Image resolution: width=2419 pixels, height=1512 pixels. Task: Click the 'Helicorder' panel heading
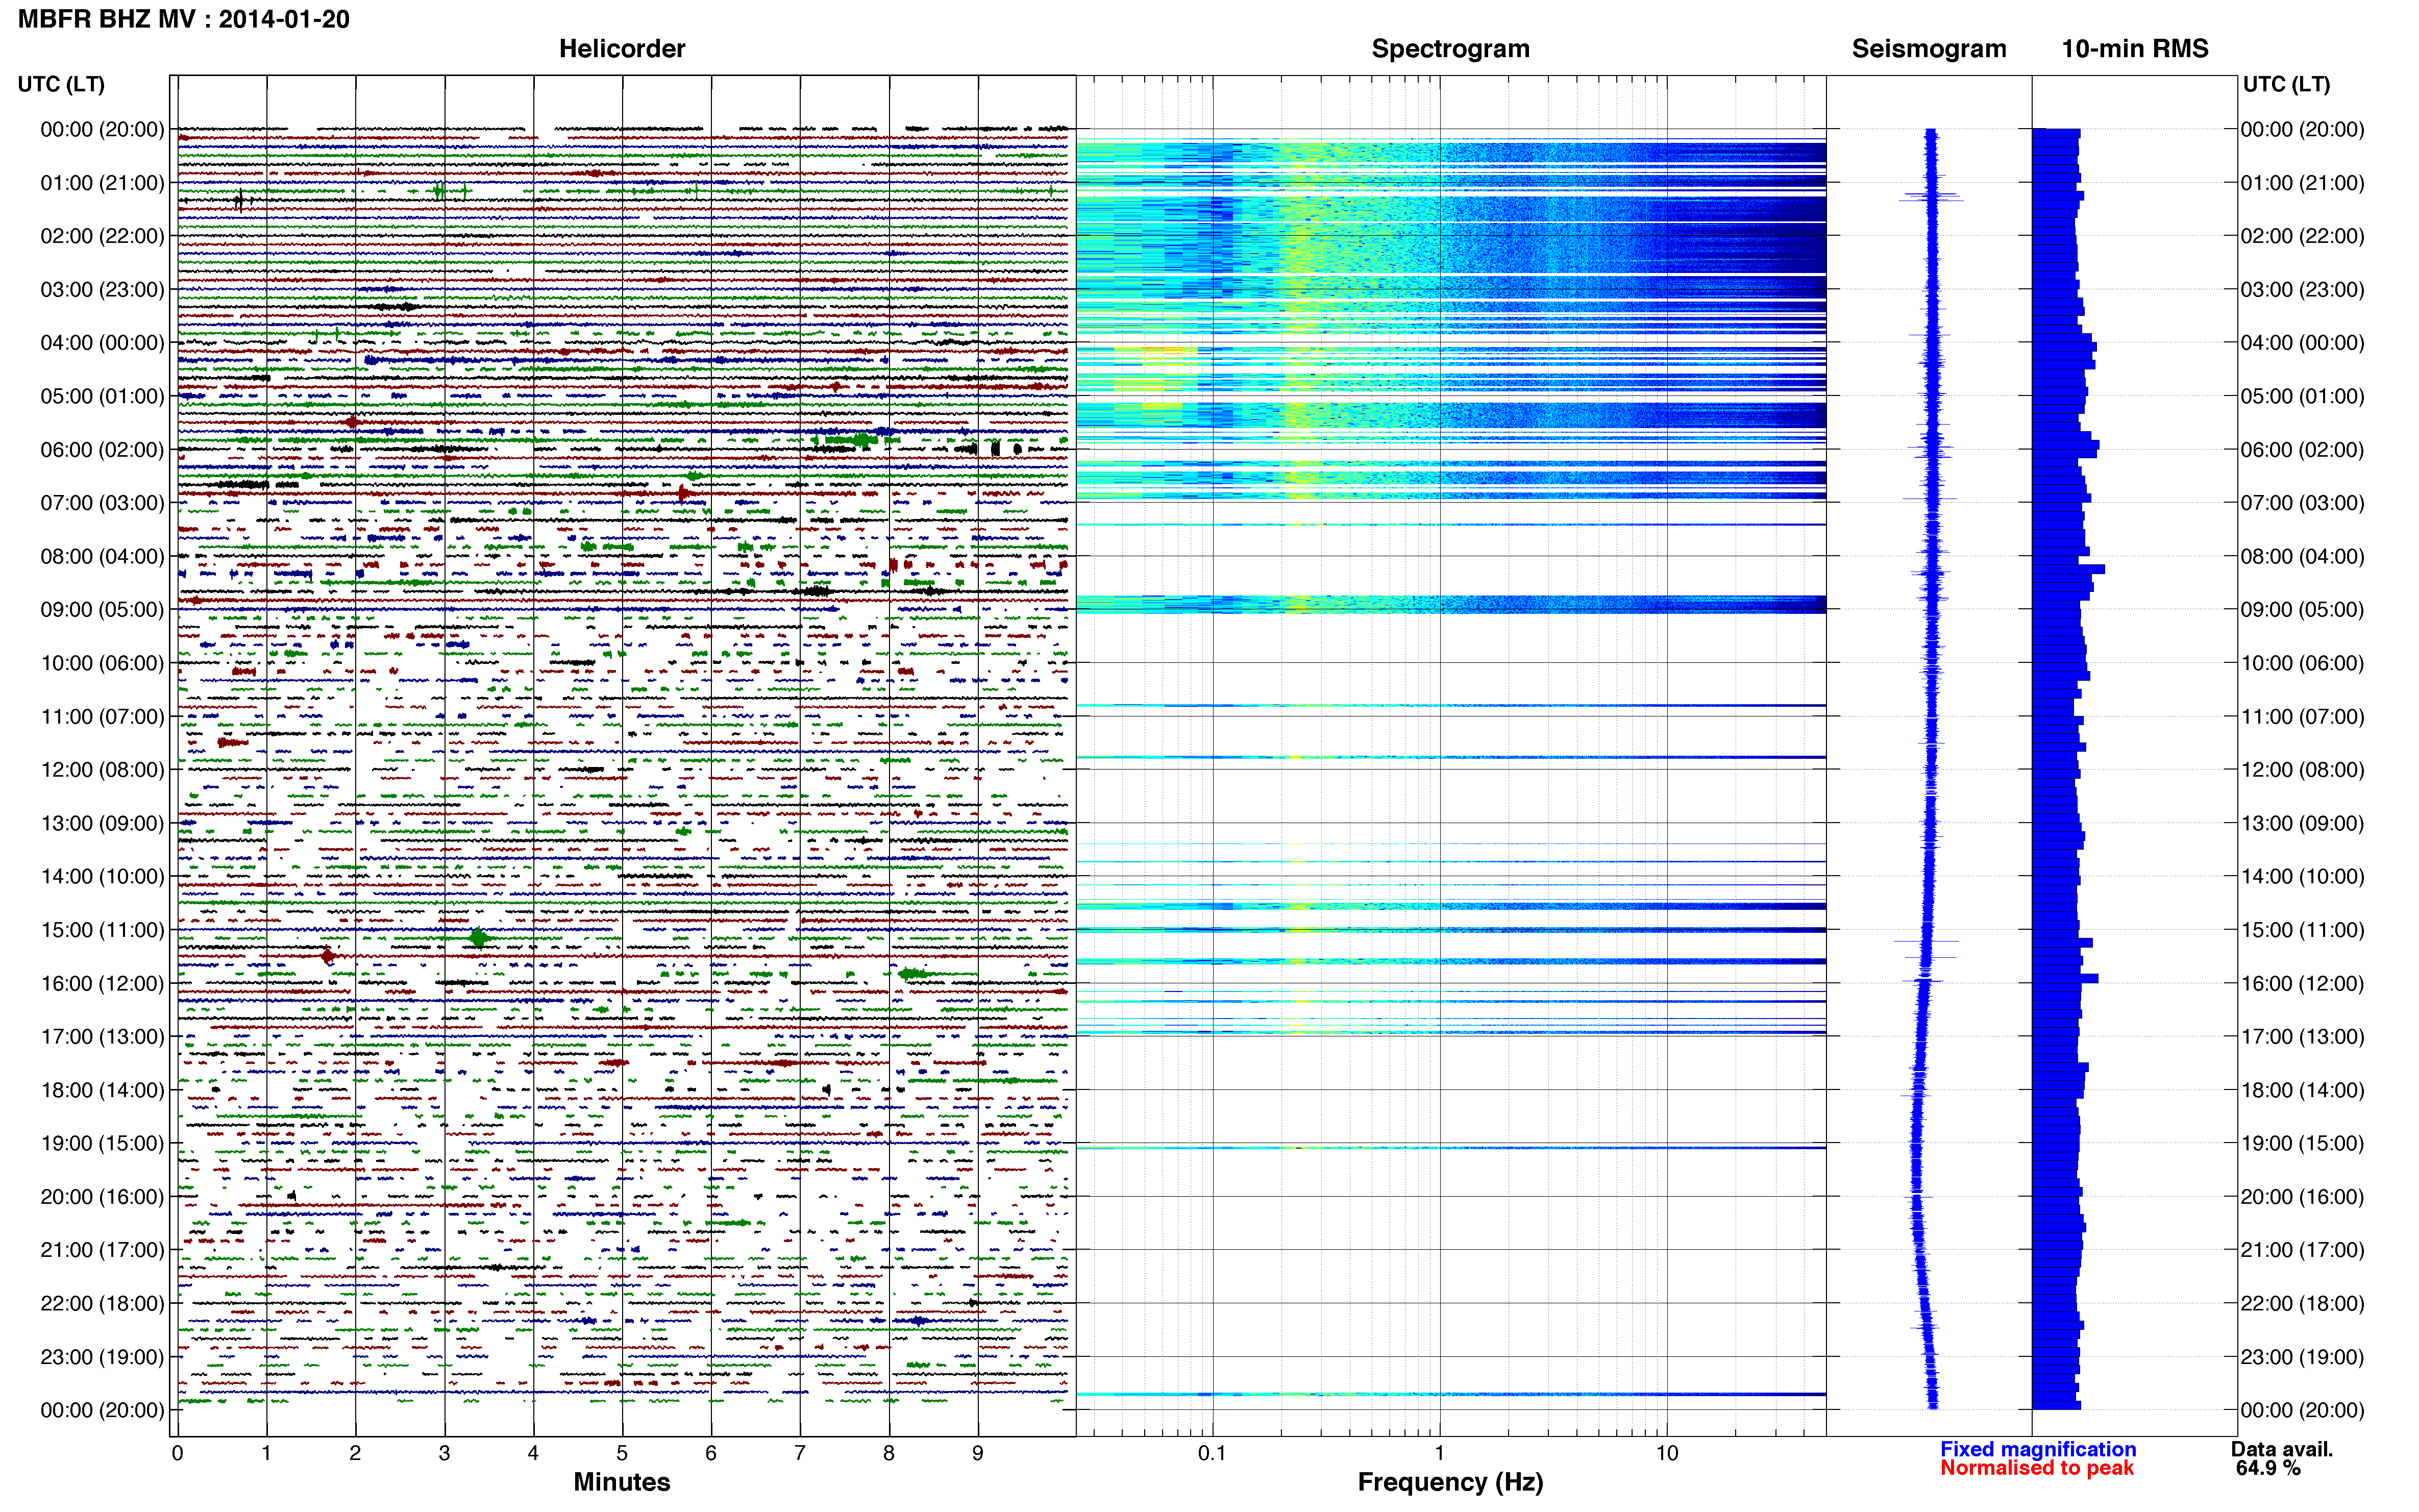pyautogui.click(x=621, y=49)
